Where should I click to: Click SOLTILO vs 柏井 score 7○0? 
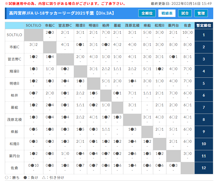click(106, 32)
